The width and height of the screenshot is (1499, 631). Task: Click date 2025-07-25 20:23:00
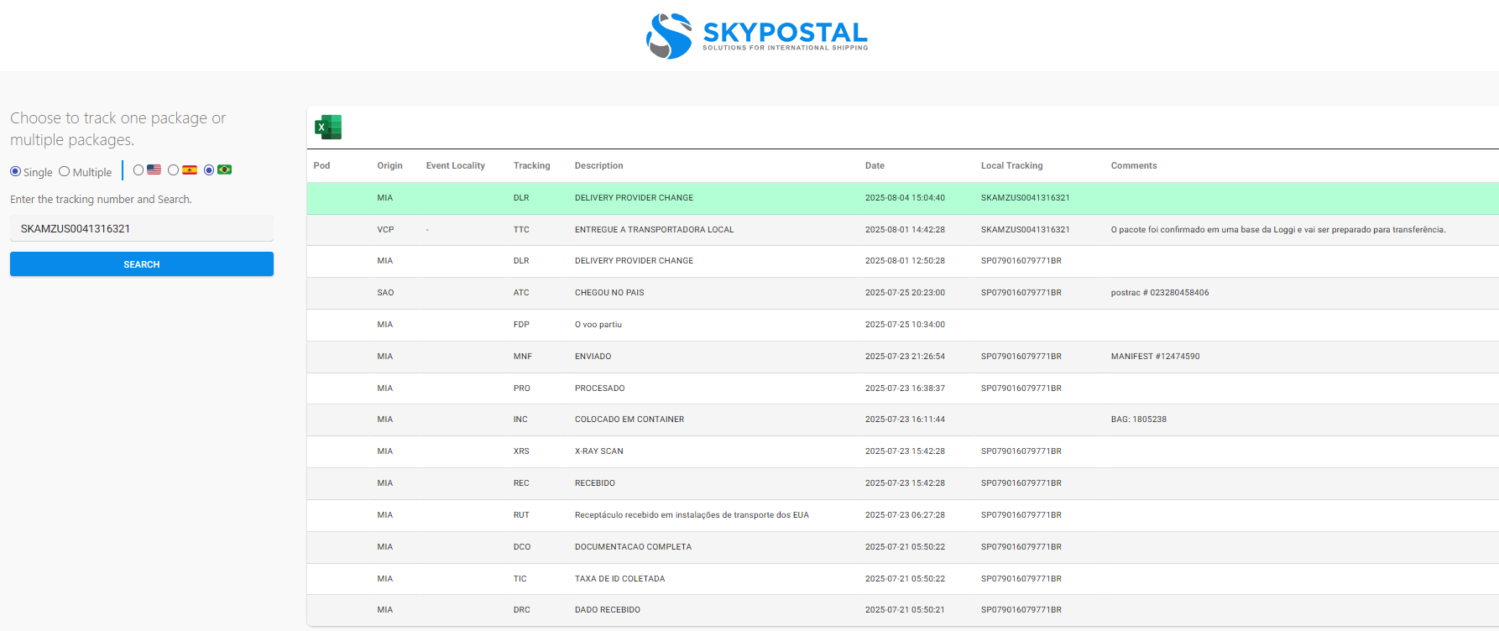click(x=905, y=293)
